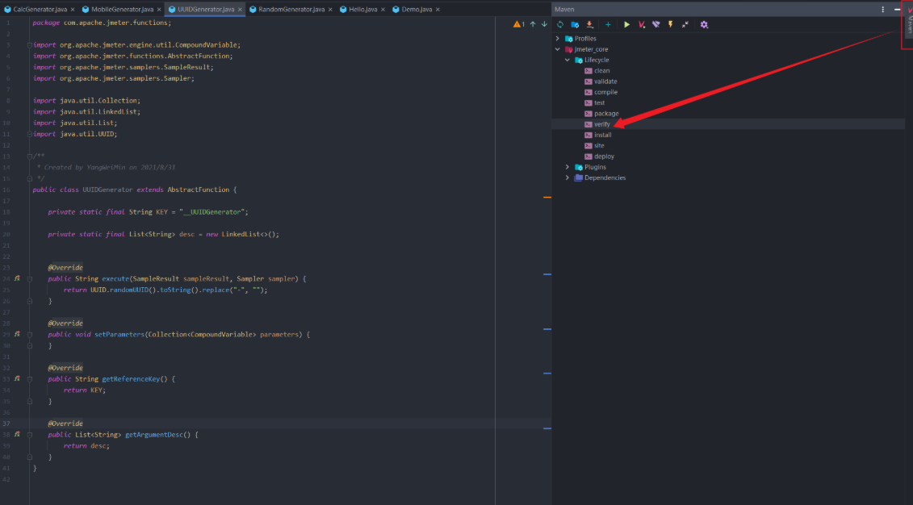Expand the Plugins node
The height and width of the screenshot is (505, 913).
[x=567, y=167]
